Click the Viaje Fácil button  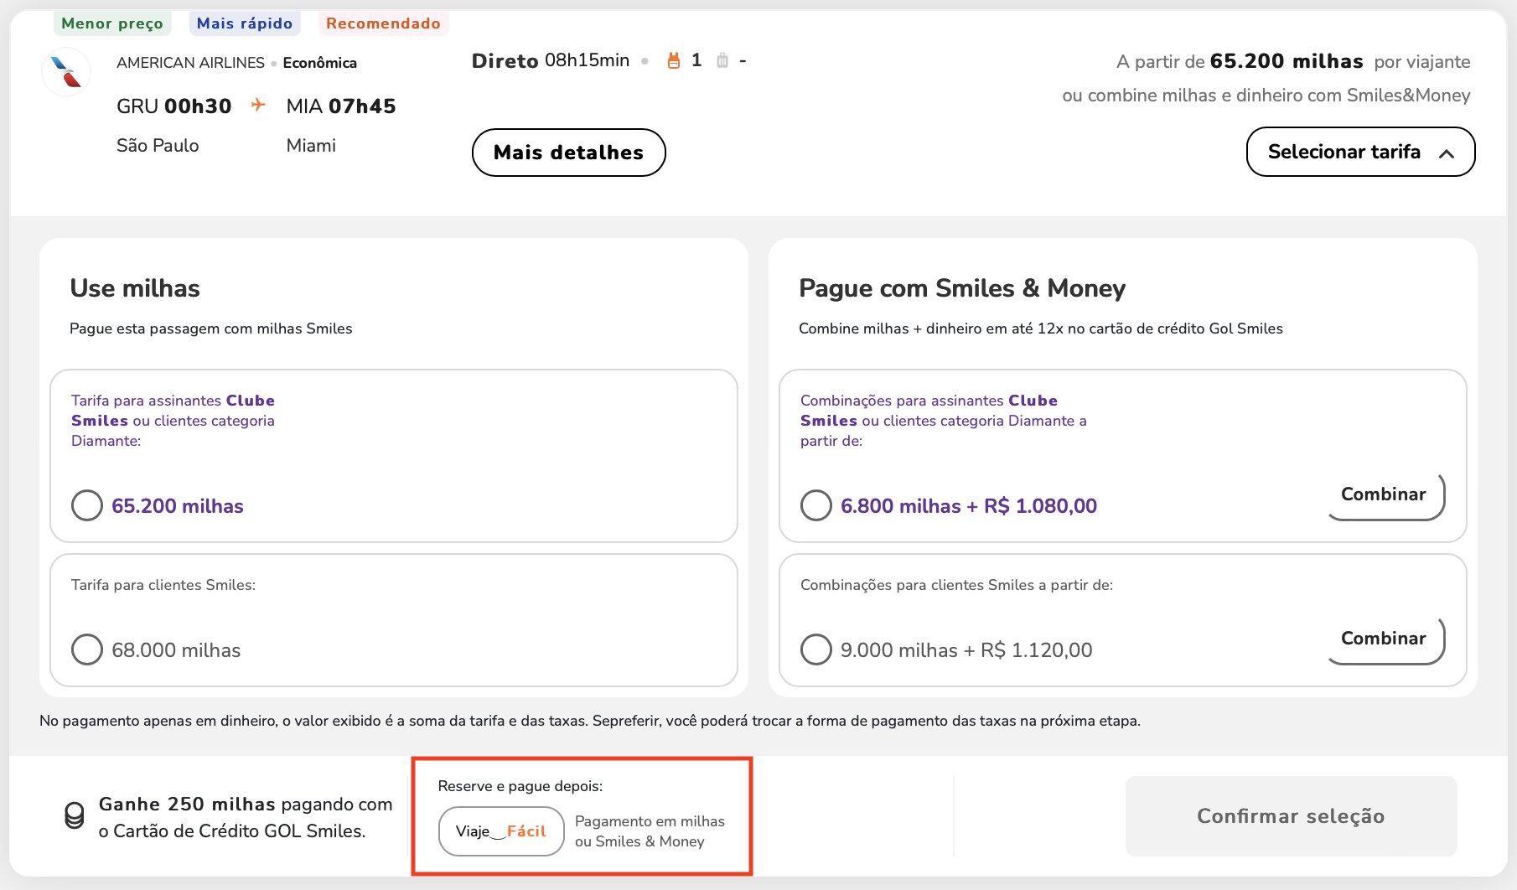click(501, 831)
